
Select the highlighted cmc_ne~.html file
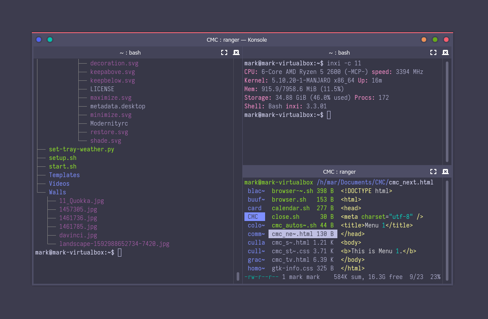point(303,234)
